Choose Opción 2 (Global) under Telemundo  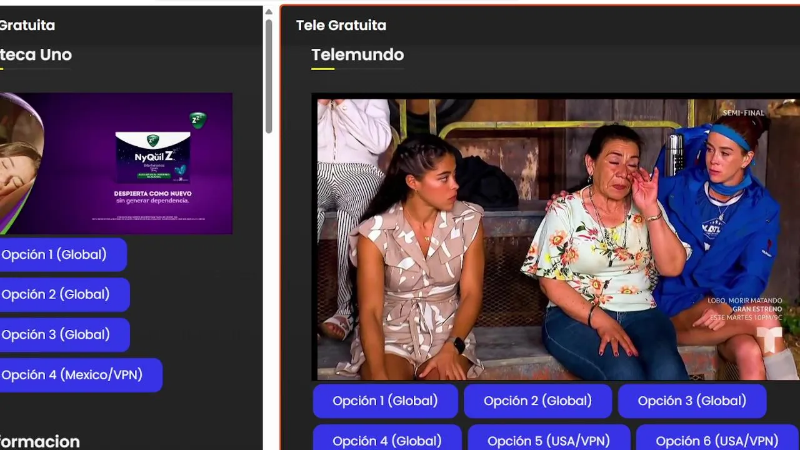click(537, 401)
